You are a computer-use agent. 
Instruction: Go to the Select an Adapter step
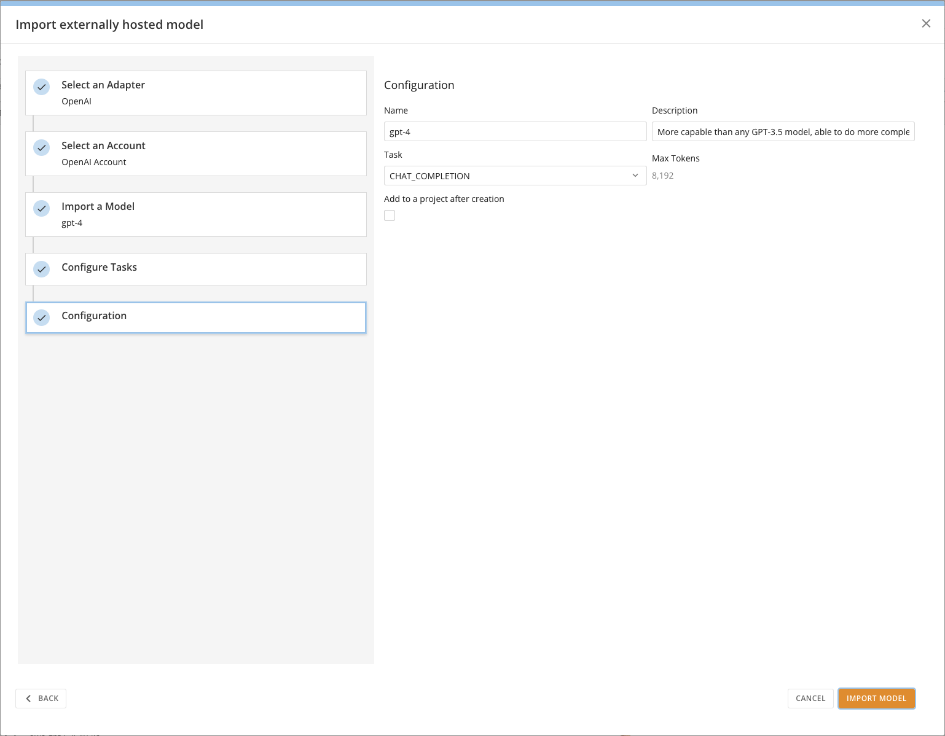coord(196,93)
